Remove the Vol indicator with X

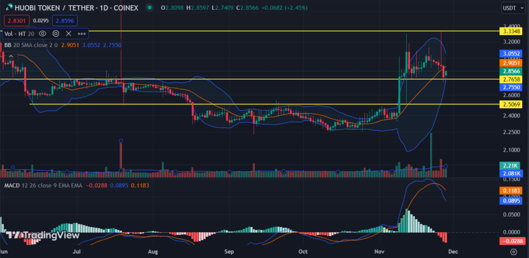pyautogui.click(x=69, y=34)
